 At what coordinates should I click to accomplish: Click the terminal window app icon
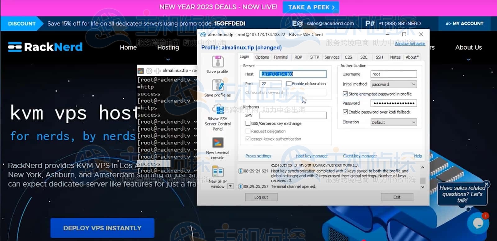coord(141,71)
